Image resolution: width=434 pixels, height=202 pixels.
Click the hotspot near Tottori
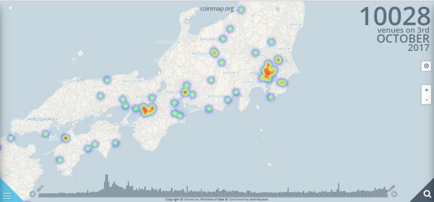pos(107,80)
